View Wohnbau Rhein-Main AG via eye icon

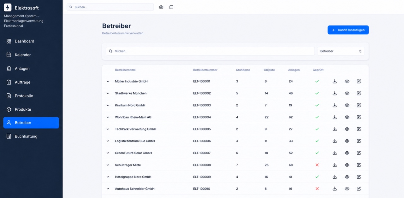[347, 117]
